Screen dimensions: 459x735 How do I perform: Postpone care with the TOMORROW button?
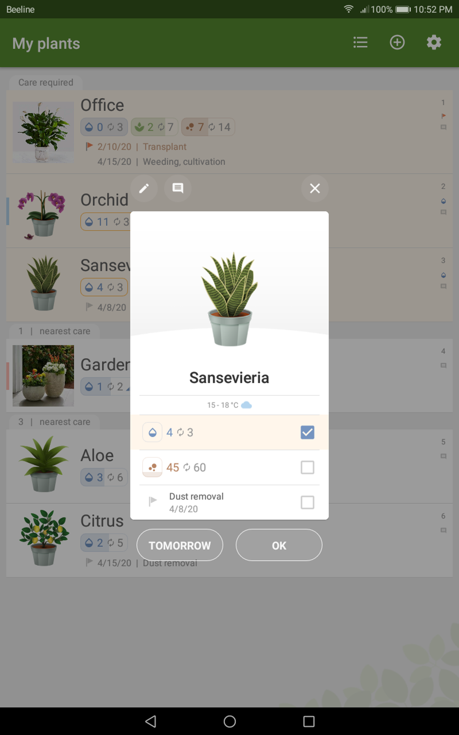[x=180, y=545]
